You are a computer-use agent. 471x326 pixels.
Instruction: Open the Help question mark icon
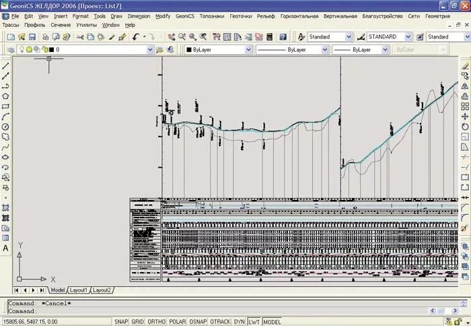pos(283,37)
